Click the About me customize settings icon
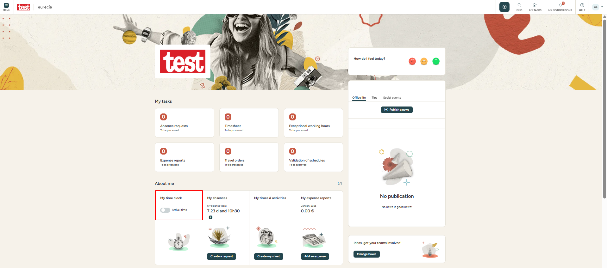 (x=340, y=184)
